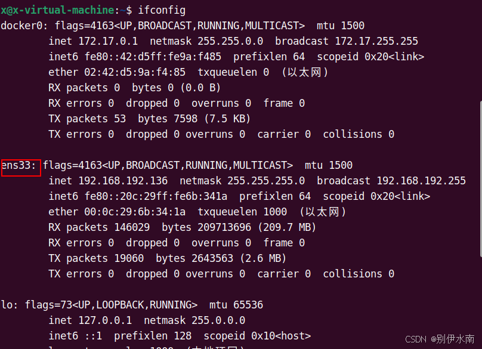Click the ens33 MAC address 00:0c:29:6b:34:1a
482x349 pixels.
[x=135, y=212]
